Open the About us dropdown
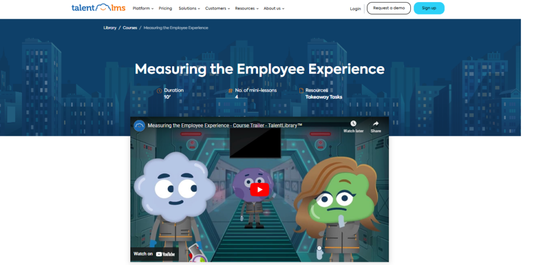 pyautogui.click(x=274, y=8)
